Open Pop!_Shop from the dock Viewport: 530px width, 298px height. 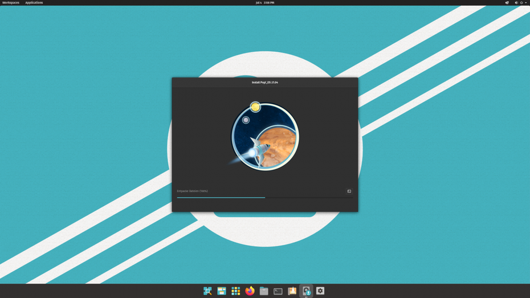coord(292,291)
